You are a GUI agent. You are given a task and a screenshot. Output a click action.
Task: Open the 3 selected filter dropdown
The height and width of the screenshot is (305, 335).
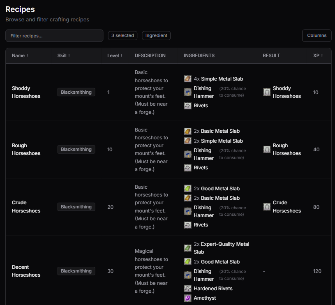coord(122,36)
